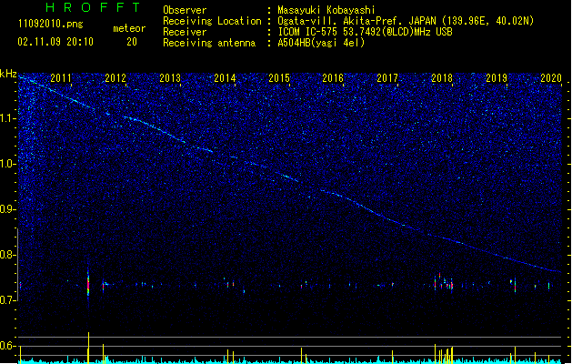Click the 2014 time marker
The height and width of the screenshot is (364, 572).
pos(225,77)
